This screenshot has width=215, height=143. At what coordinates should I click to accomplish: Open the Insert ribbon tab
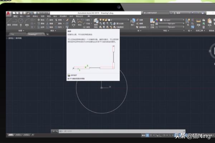click(x=21, y=16)
